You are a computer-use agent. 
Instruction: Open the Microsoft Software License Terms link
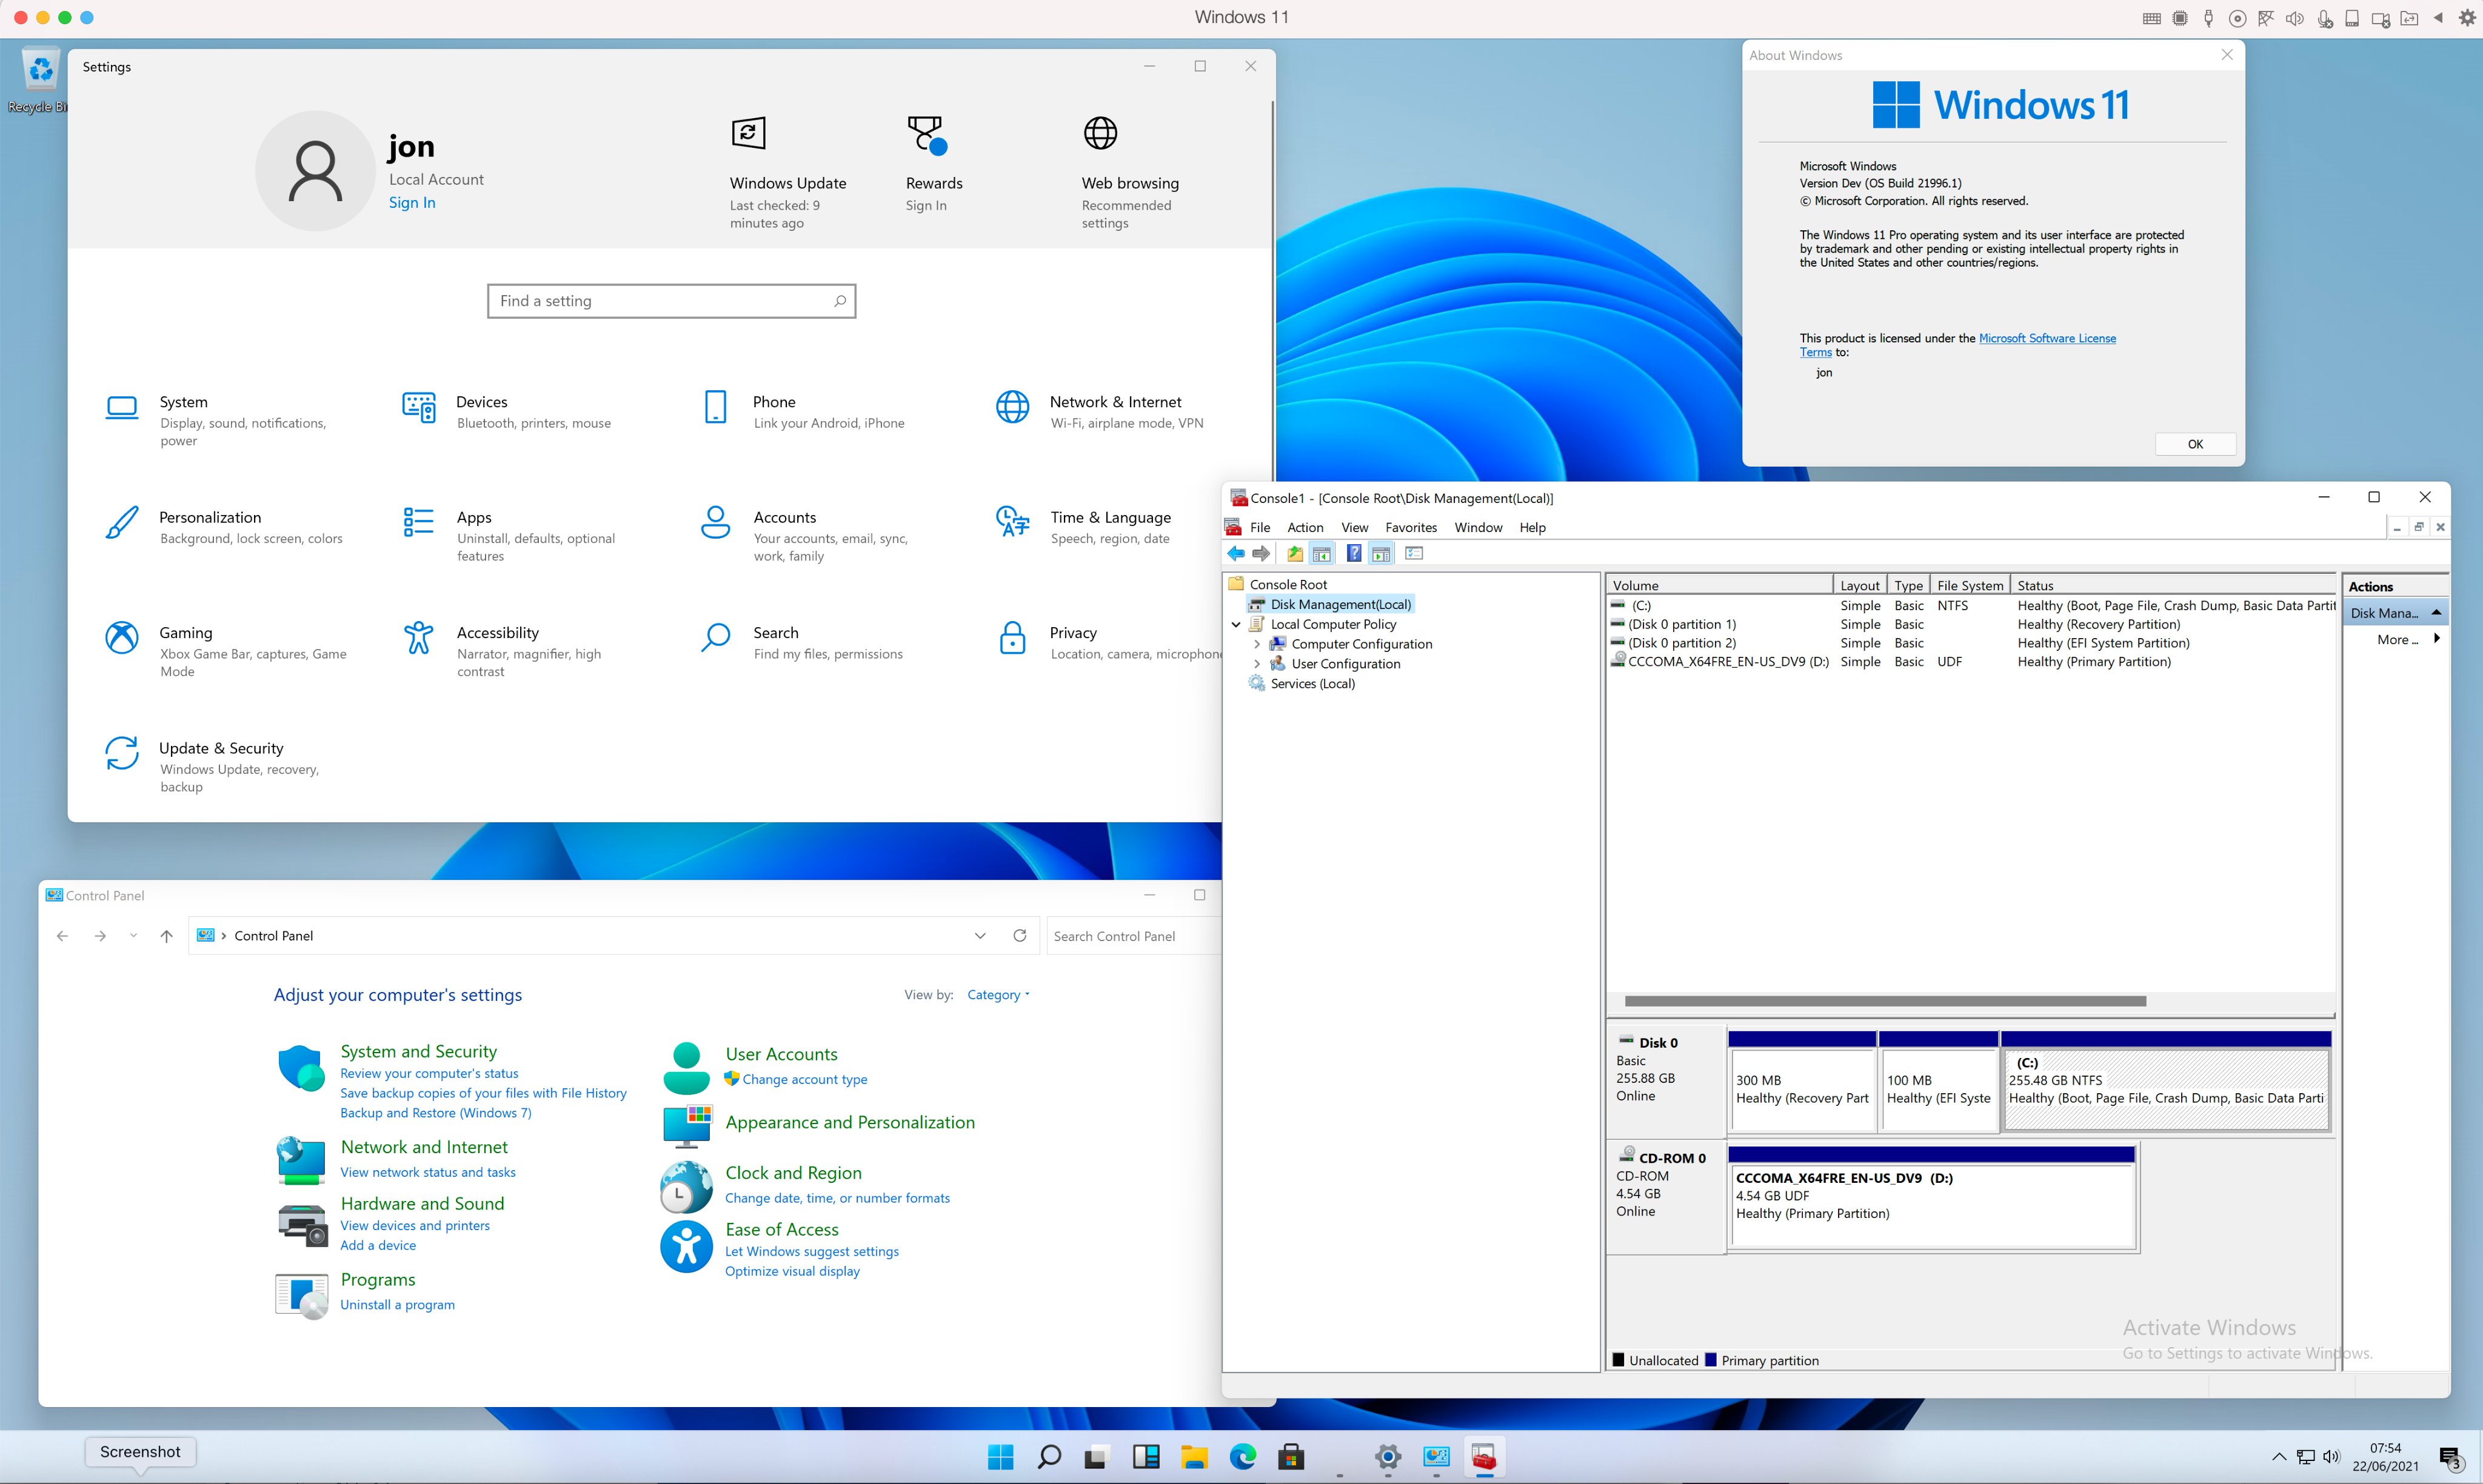(x=2047, y=338)
